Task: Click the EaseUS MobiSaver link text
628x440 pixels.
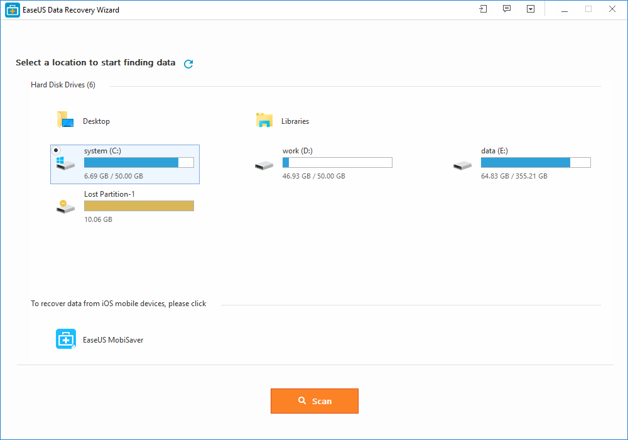Action: 113,340
